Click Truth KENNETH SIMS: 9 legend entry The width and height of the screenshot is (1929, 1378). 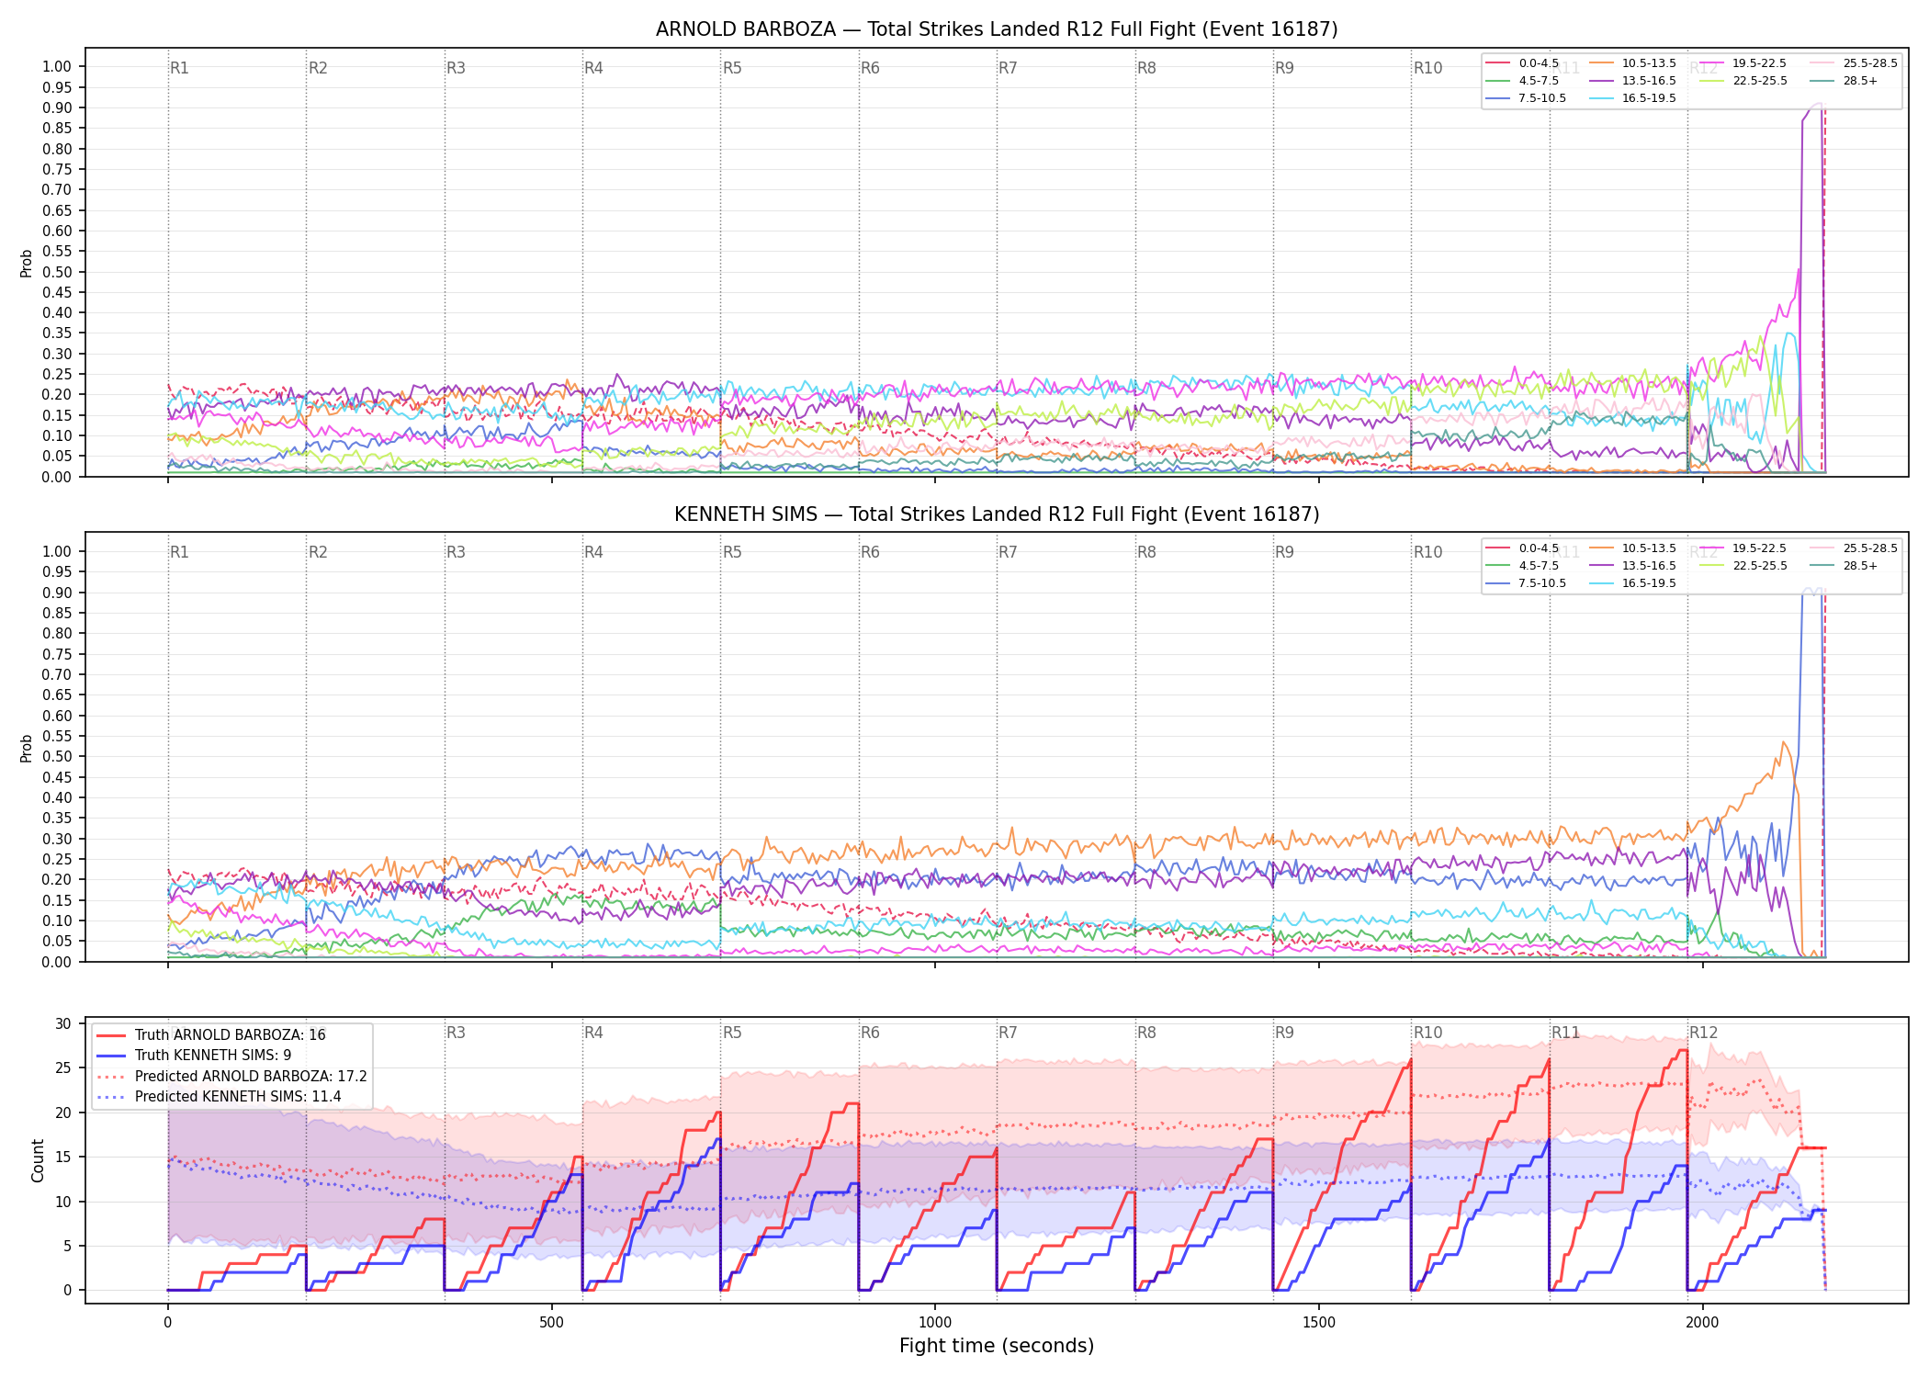194,1056
